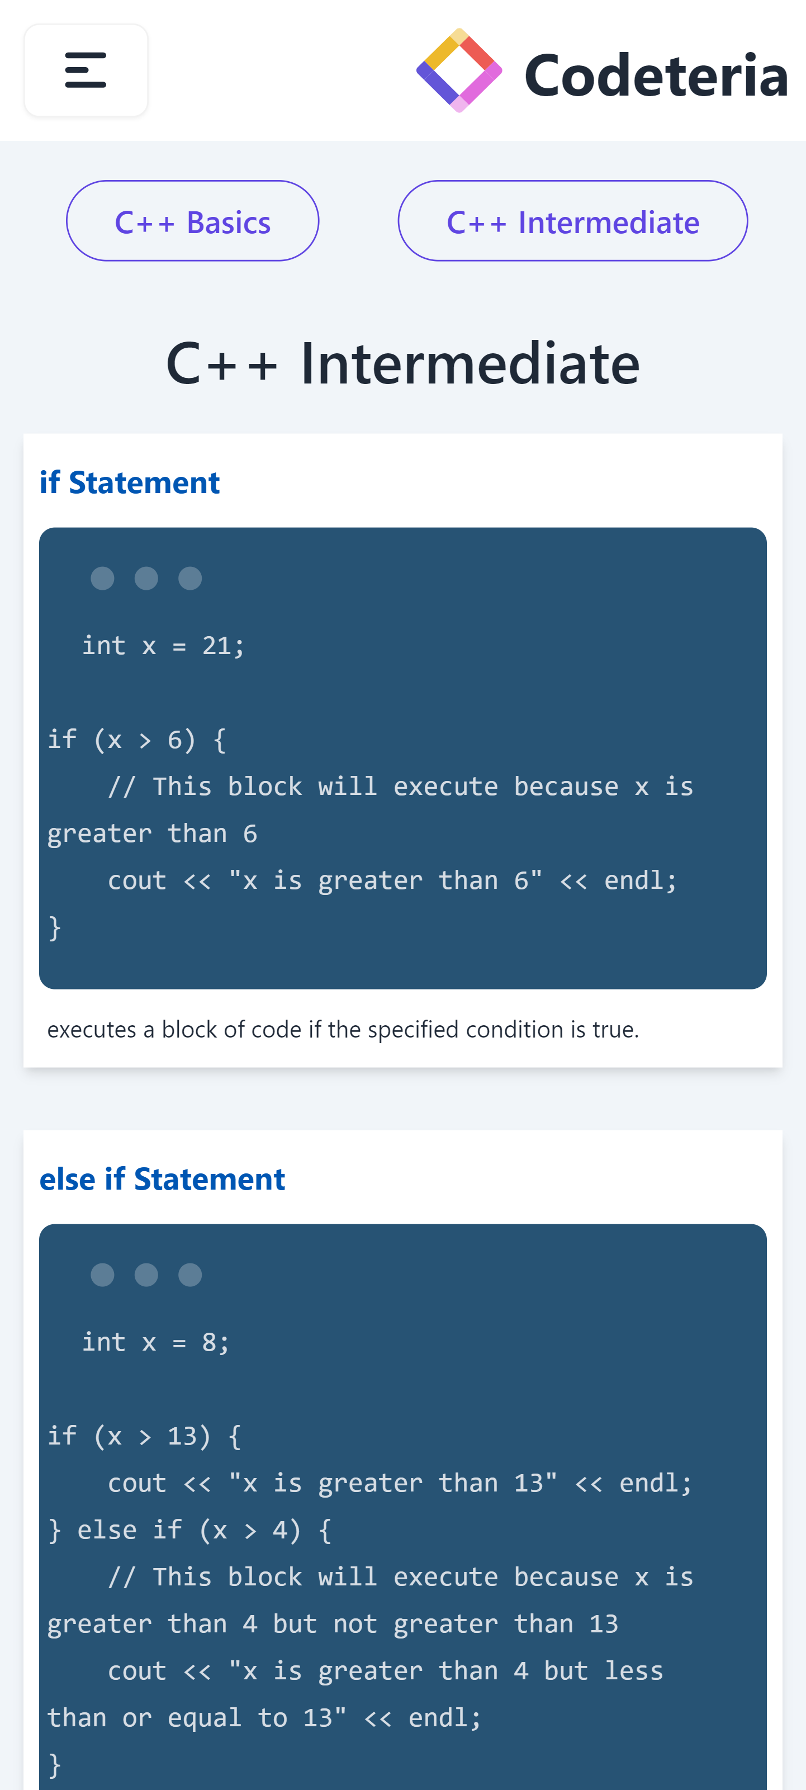Click second dot in else if code window
Screen dimensions: 806x1790
(146, 1275)
